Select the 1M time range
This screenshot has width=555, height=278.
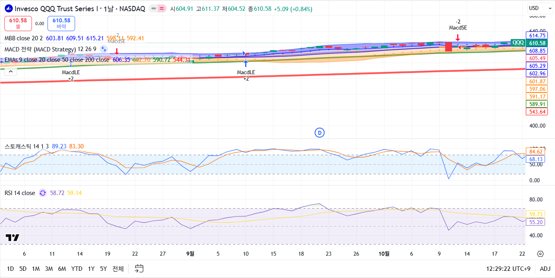point(36,269)
